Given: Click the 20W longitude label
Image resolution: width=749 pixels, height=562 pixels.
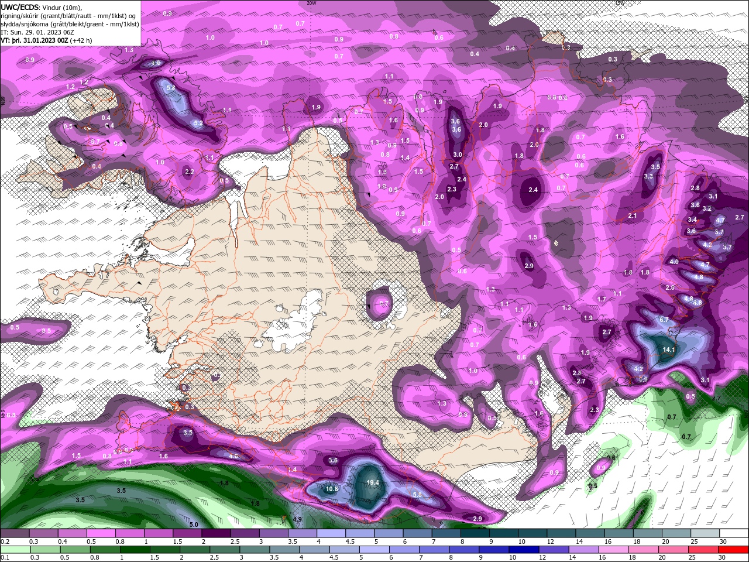Looking at the screenshot, I should [x=311, y=3].
